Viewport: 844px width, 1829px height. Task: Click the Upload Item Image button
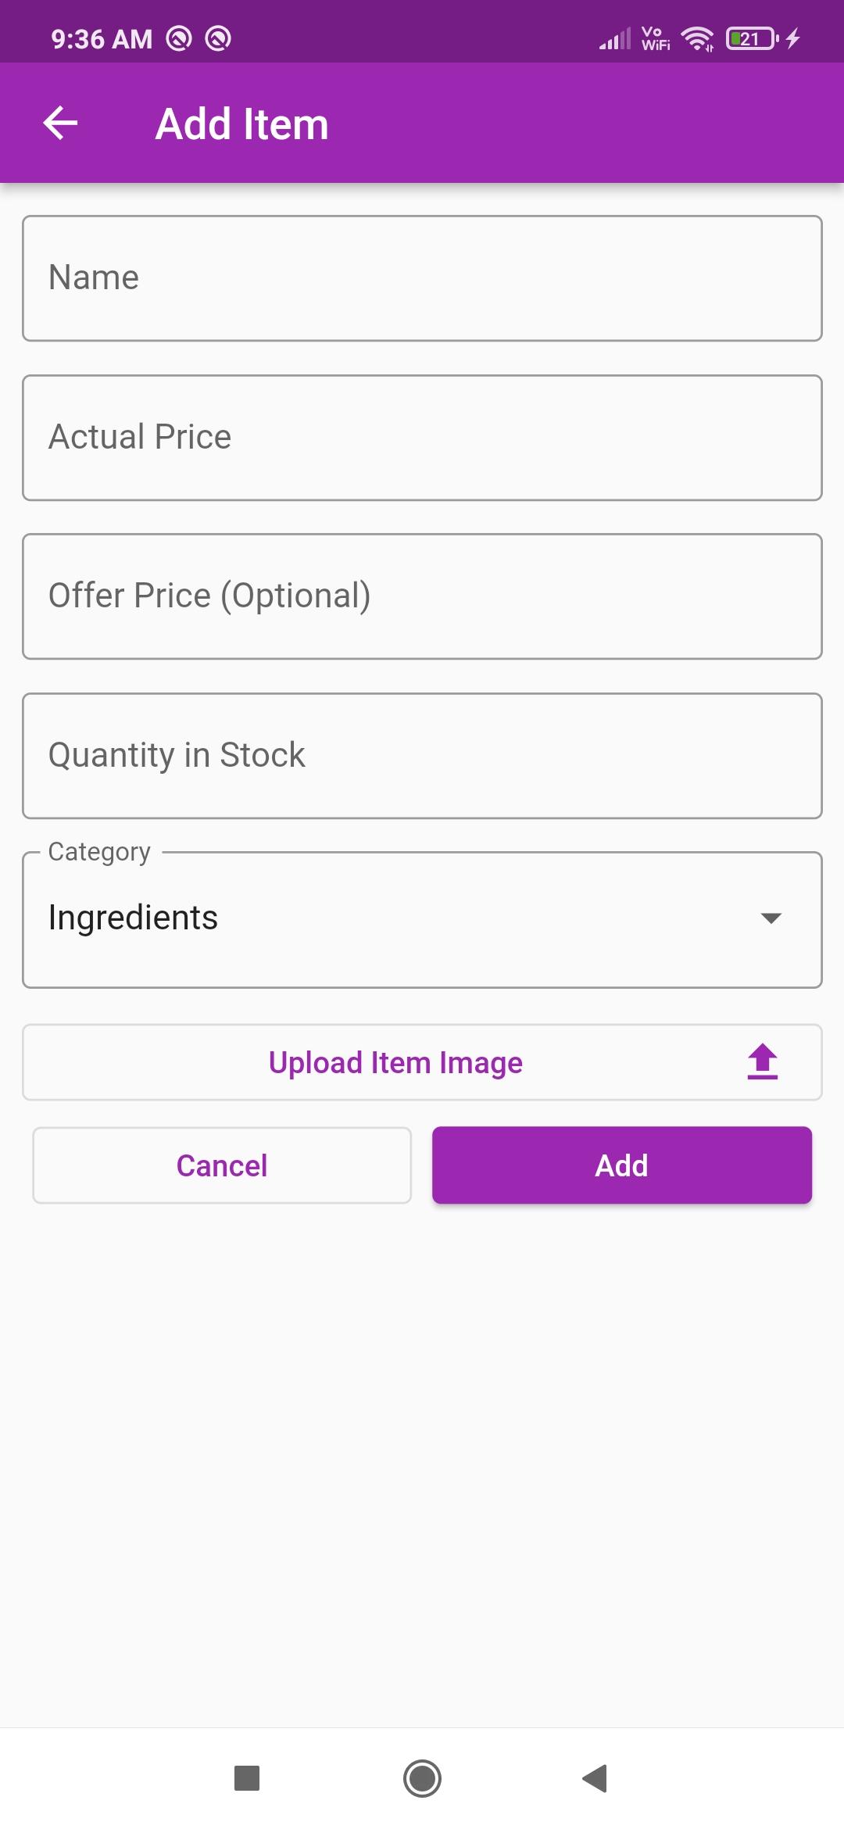click(422, 1062)
